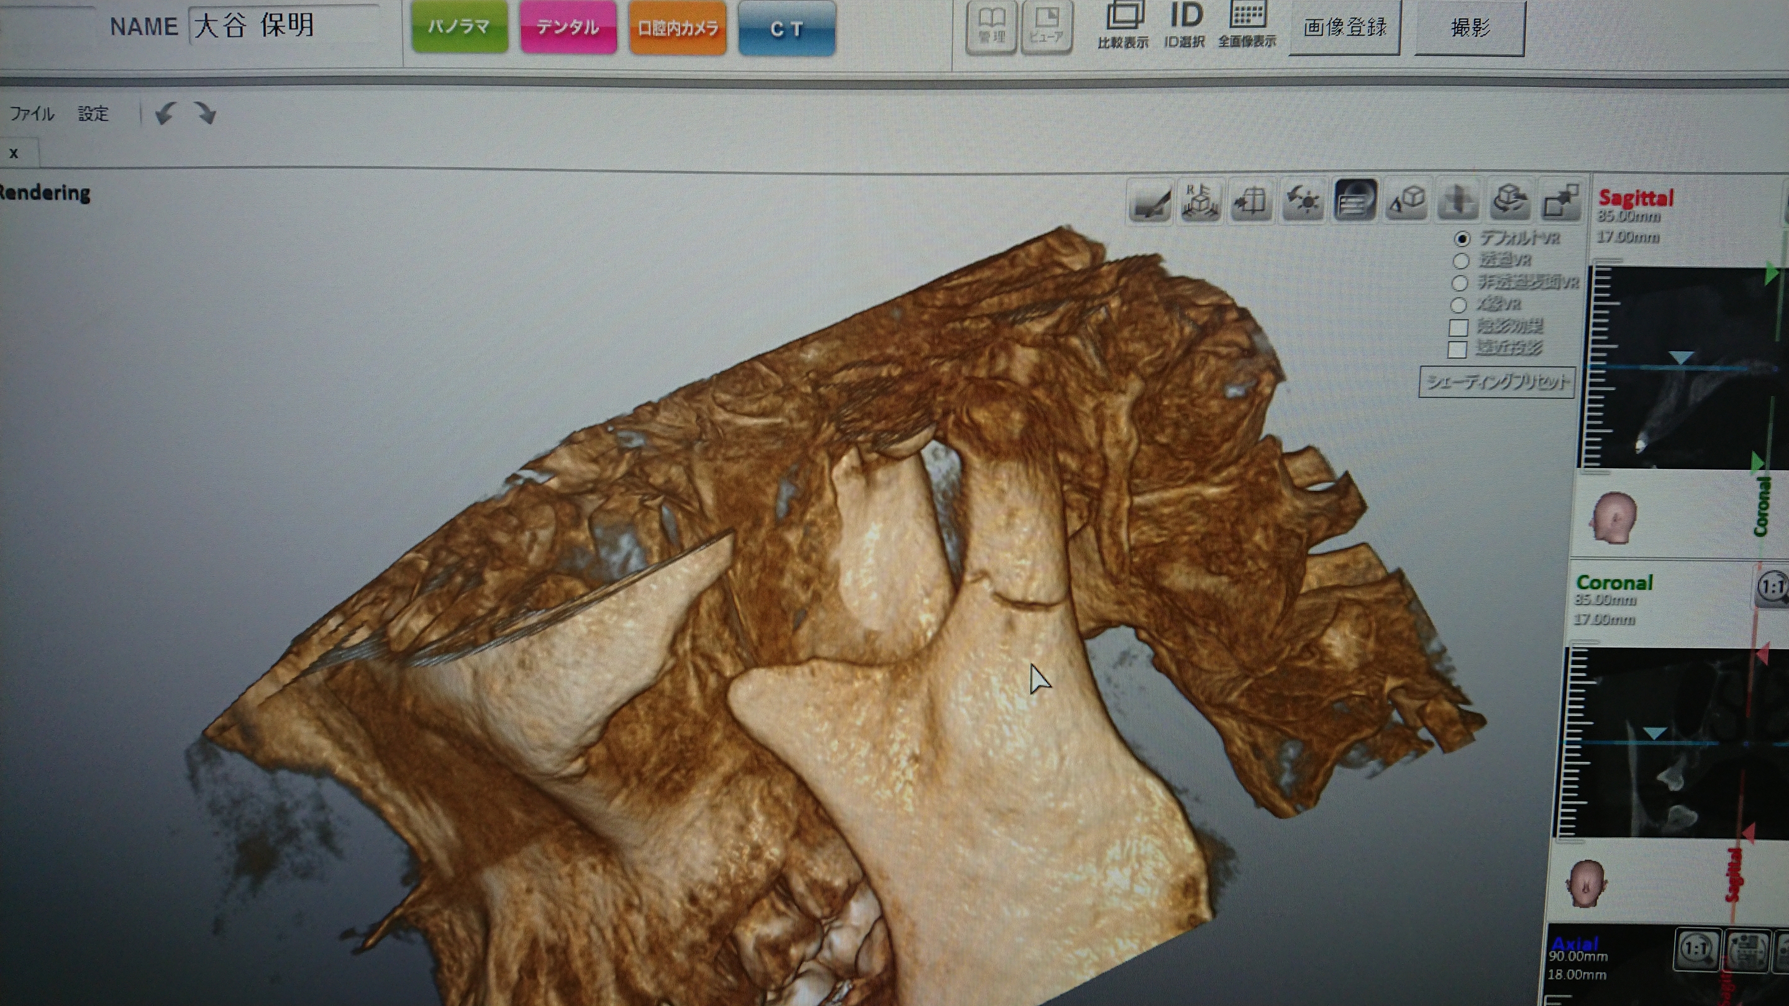Select the 透過VR radio option
This screenshot has height=1006, width=1789.
(1460, 261)
